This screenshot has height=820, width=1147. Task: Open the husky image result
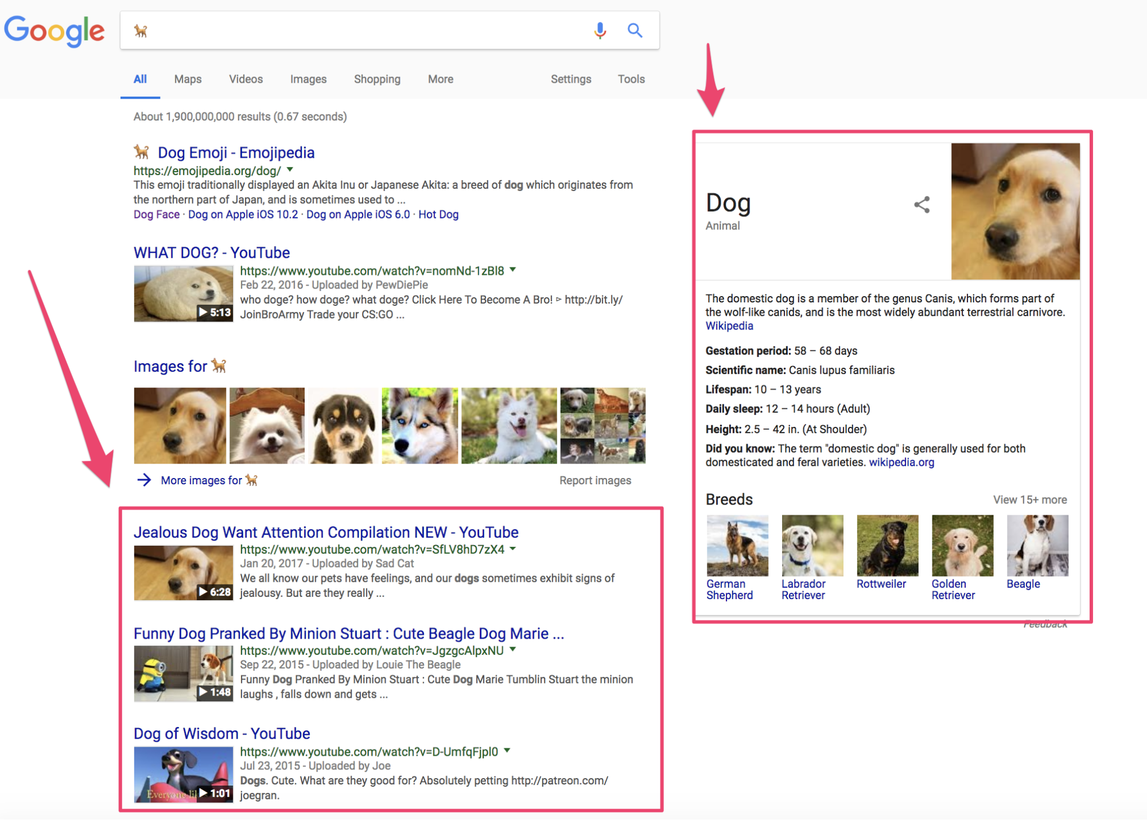click(420, 426)
